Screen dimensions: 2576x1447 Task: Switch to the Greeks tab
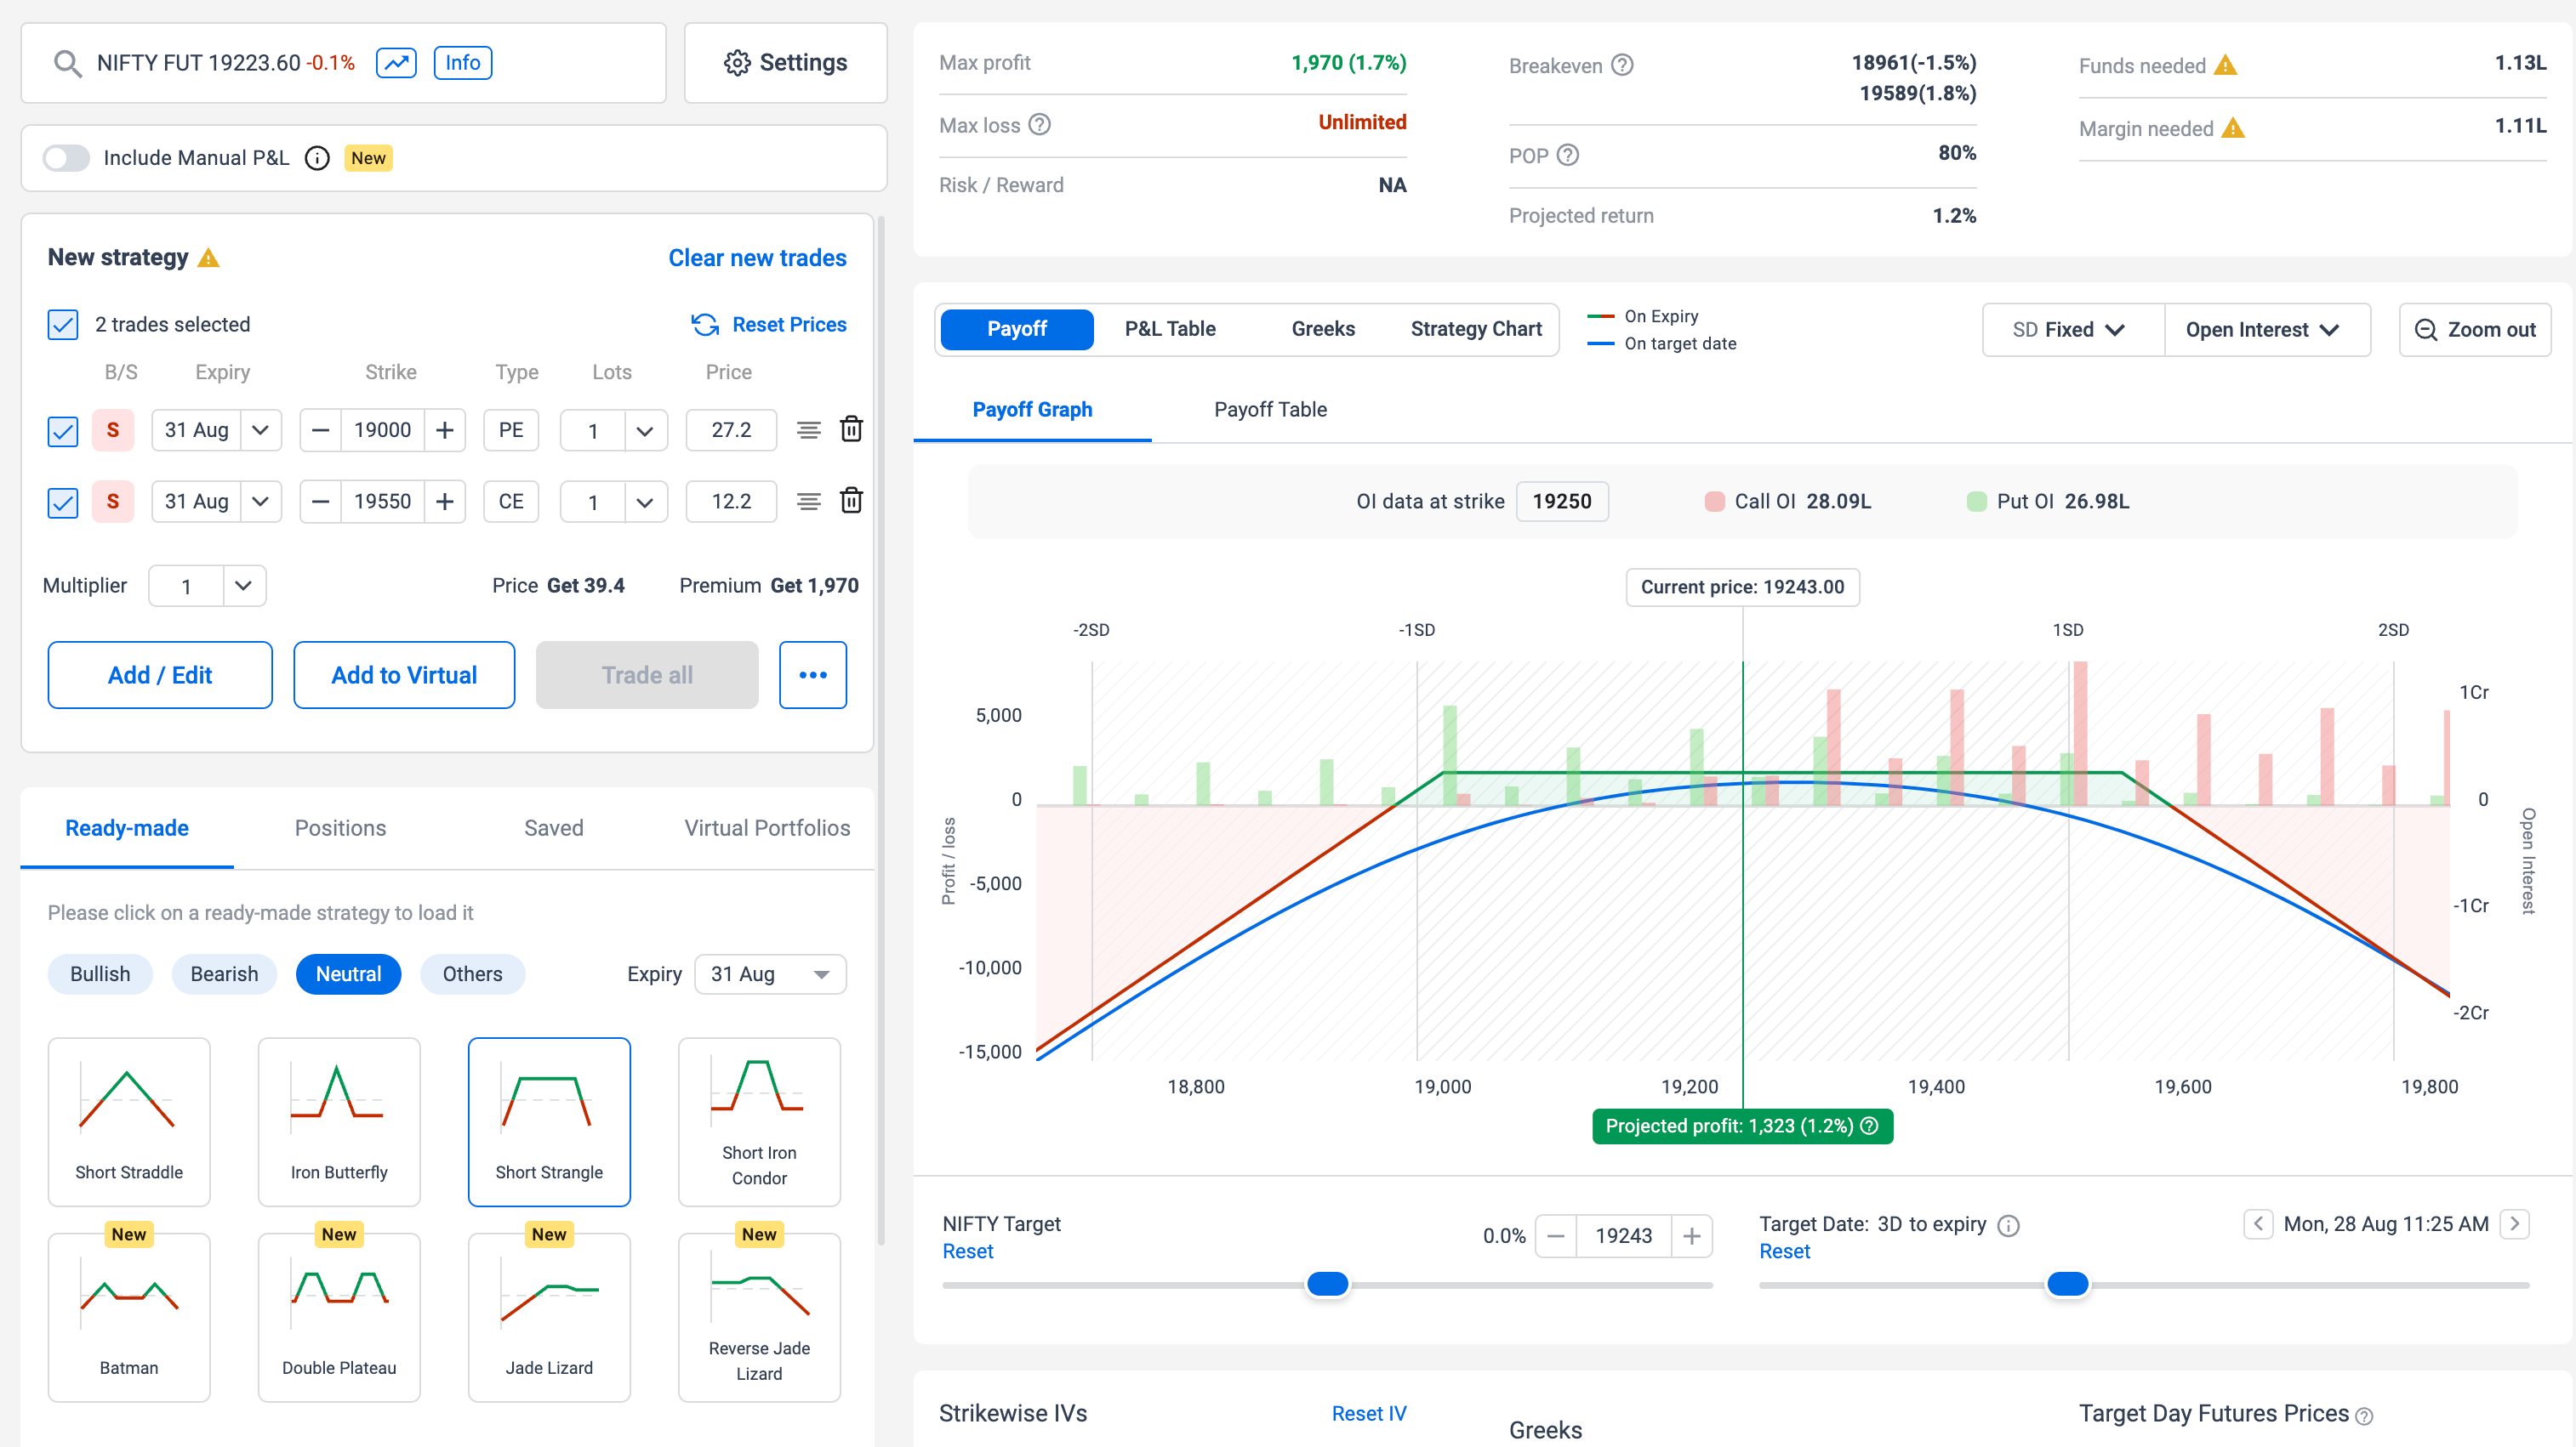coord(1322,329)
